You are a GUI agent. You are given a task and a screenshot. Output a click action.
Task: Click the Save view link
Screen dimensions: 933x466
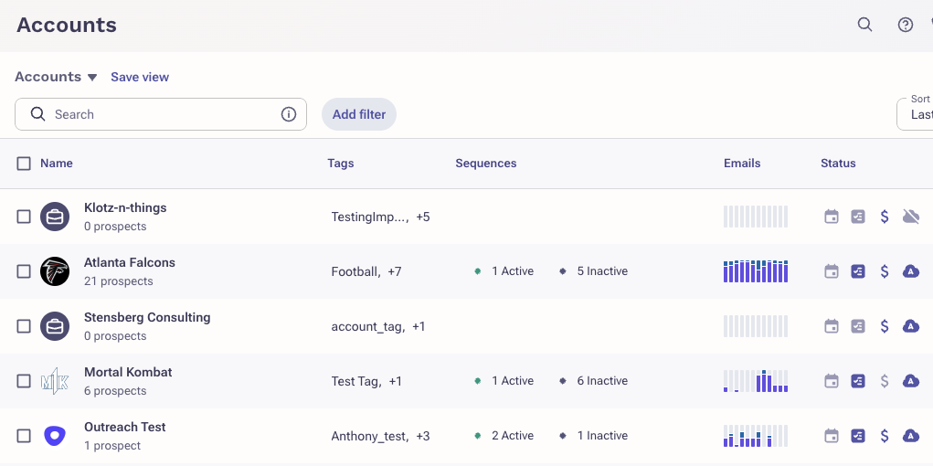tap(140, 77)
